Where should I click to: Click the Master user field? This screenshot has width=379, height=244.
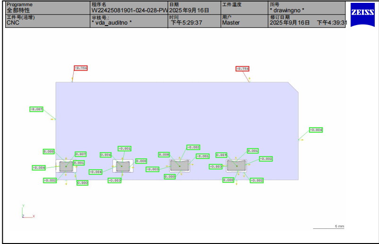[x=231, y=23]
